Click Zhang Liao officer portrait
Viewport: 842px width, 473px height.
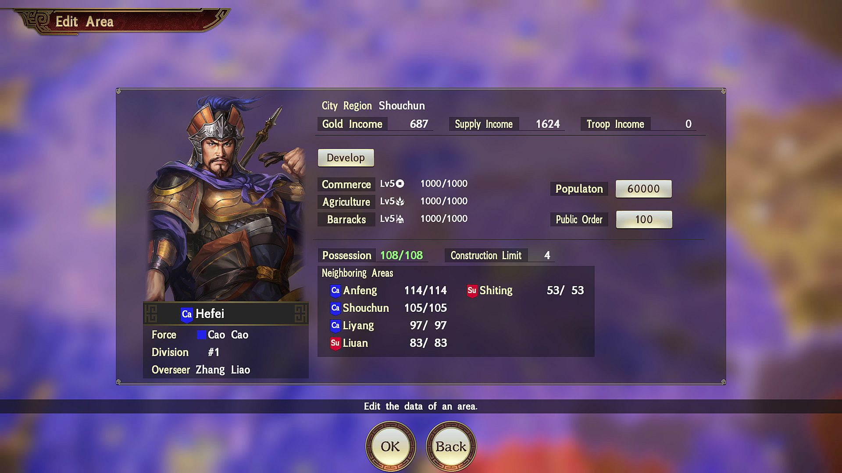226,198
